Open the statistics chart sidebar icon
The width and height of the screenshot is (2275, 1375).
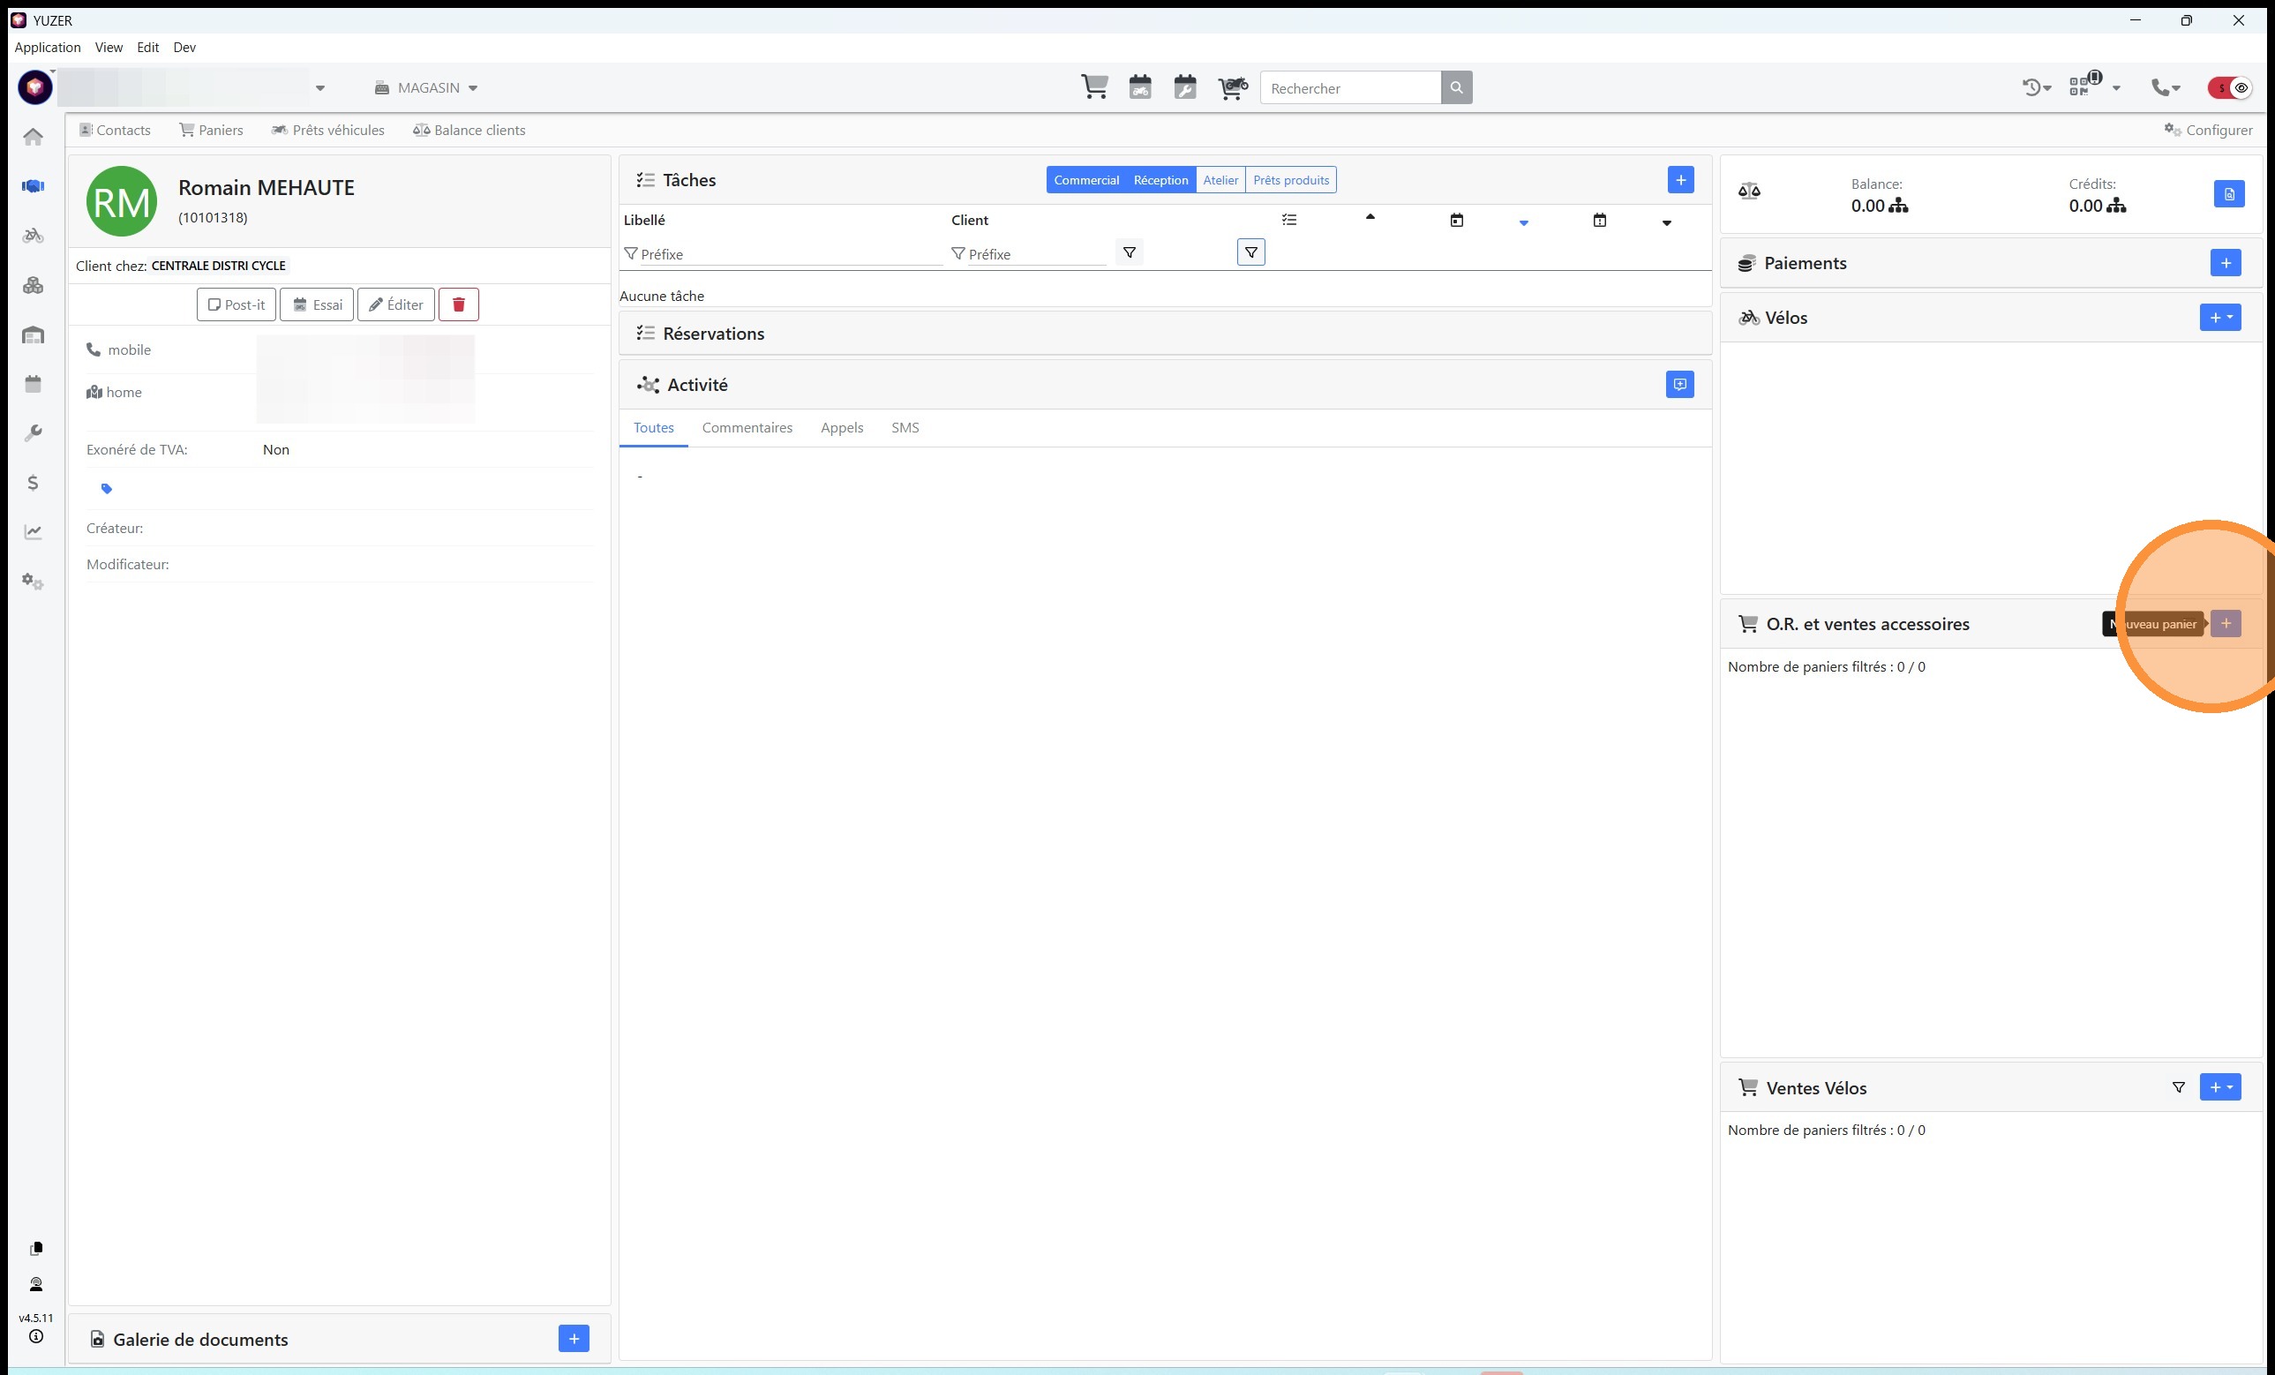coord(34,532)
